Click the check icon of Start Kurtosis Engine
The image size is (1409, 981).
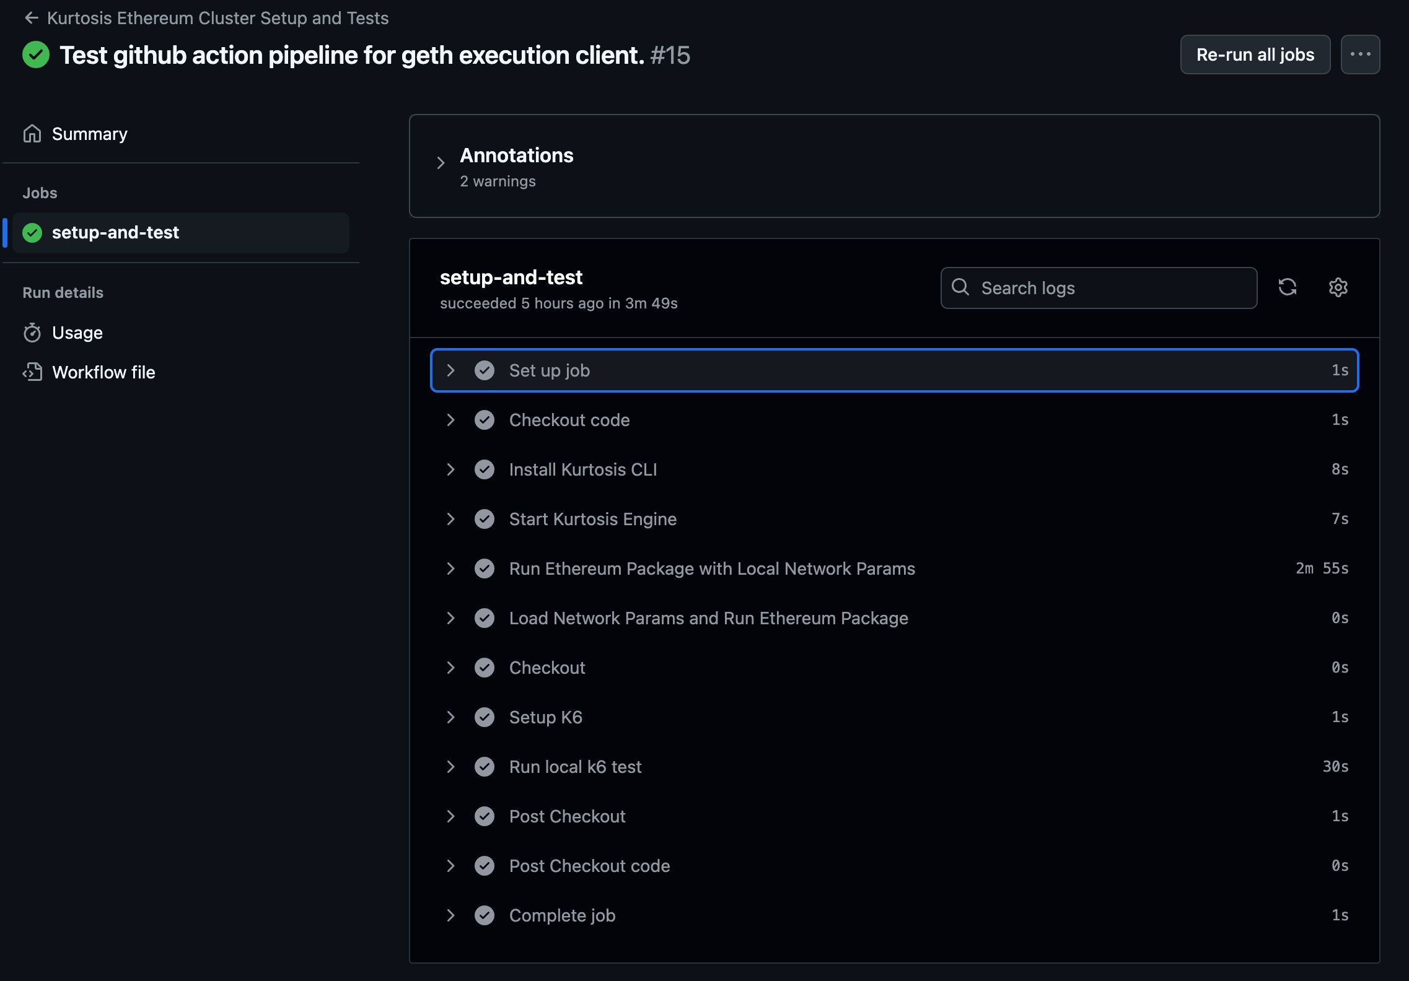pyautogui.click(x=485, y=519)
